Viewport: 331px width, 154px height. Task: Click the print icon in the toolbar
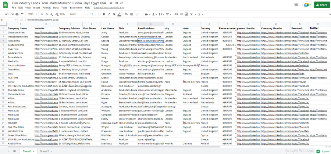17,14
